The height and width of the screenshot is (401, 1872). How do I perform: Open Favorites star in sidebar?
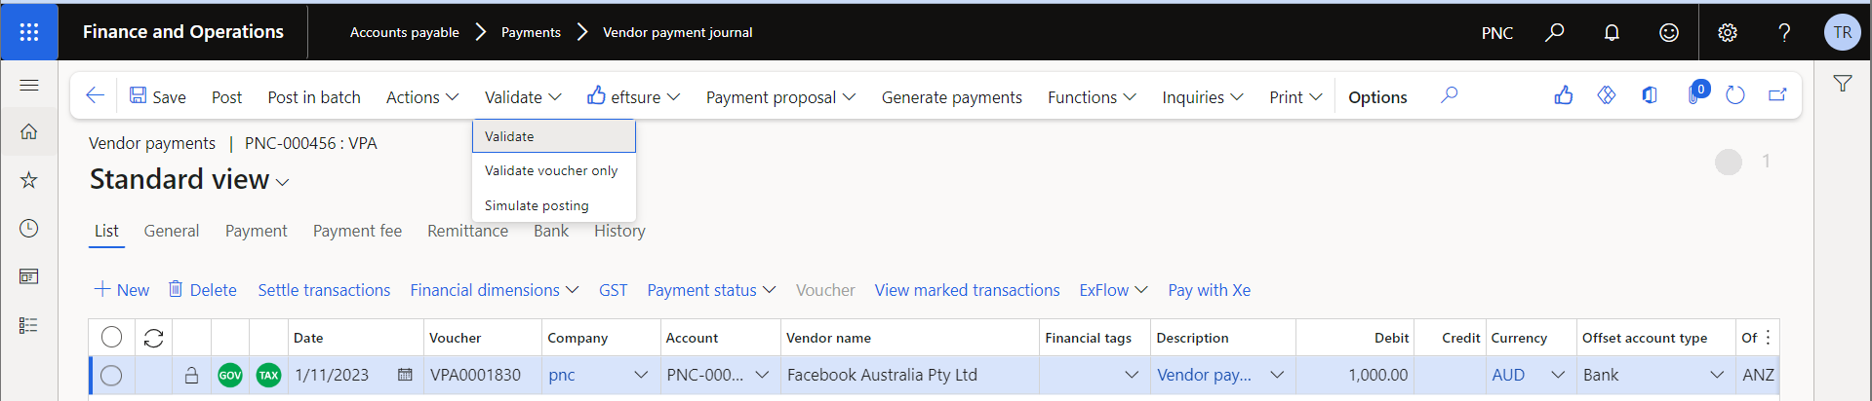[29, 180]
